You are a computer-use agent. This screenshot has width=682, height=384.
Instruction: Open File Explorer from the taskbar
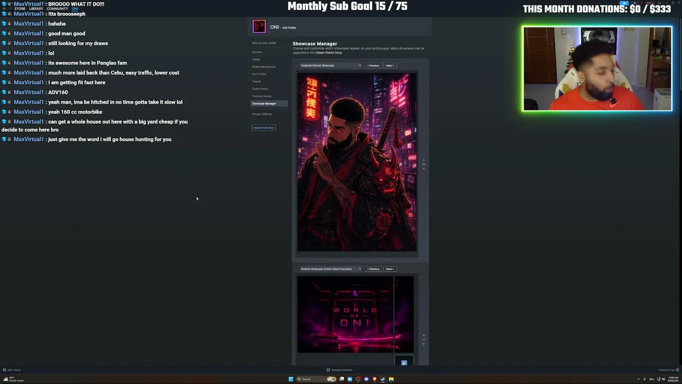point(391,379)
